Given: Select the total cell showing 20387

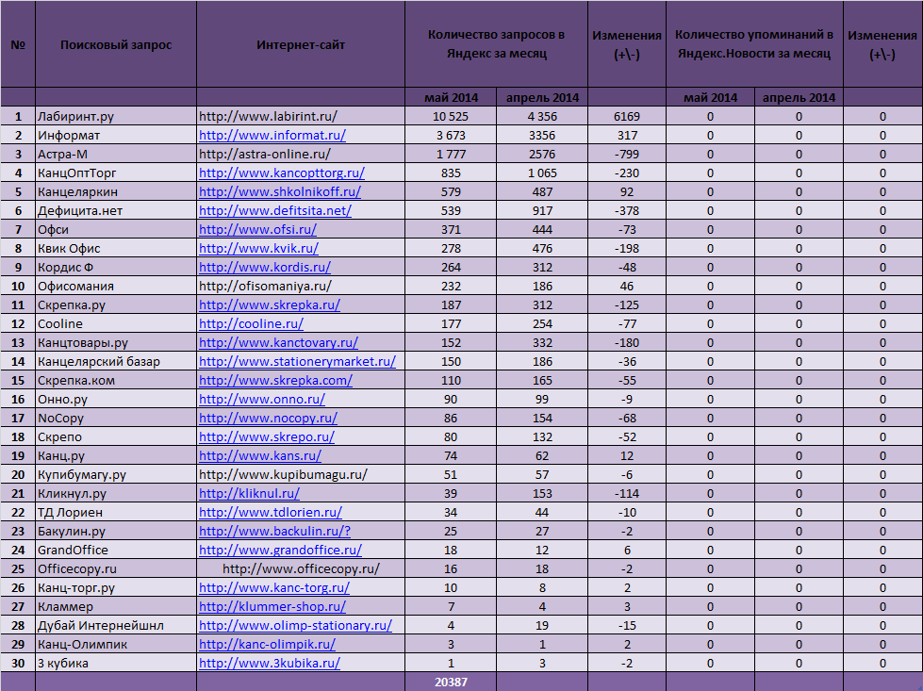Looking at the screenshot, I should 451,682.
